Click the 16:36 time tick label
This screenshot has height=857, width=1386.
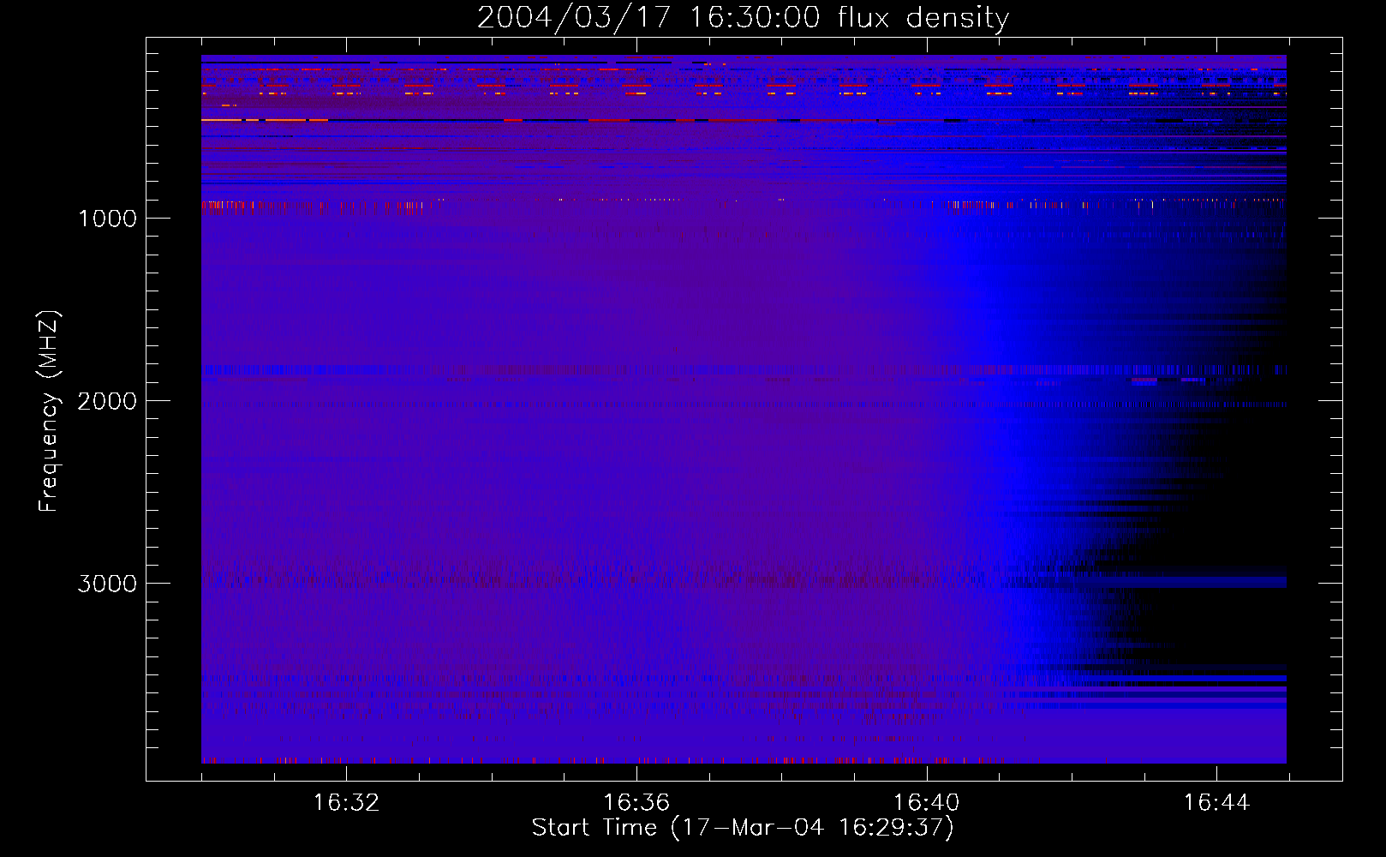(636, 803)
